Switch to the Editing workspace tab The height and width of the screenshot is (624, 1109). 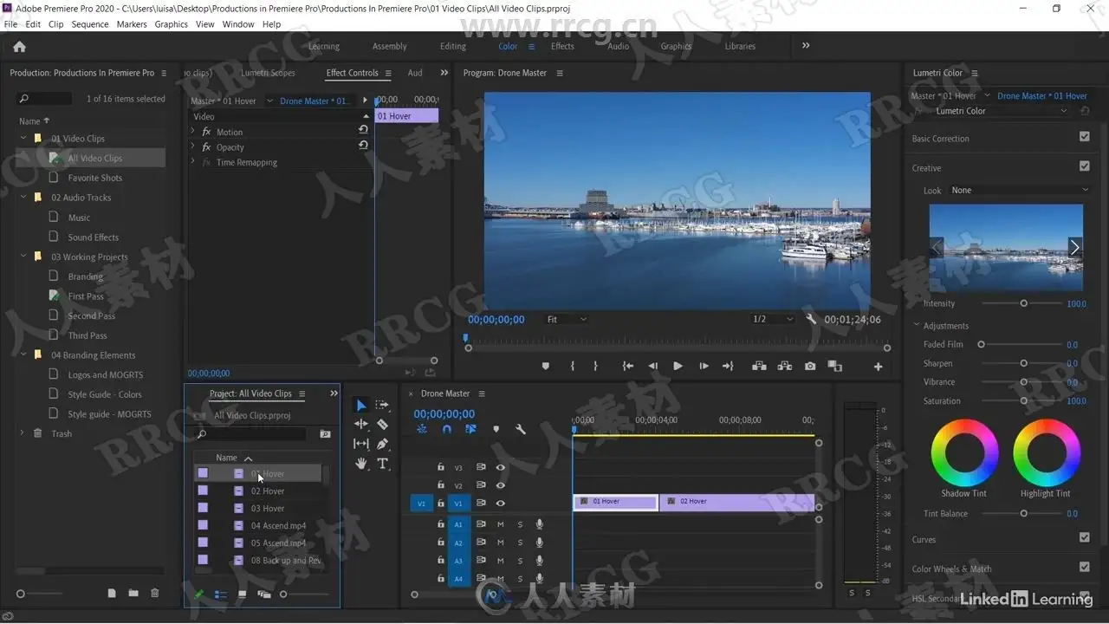tap(452, 47)
